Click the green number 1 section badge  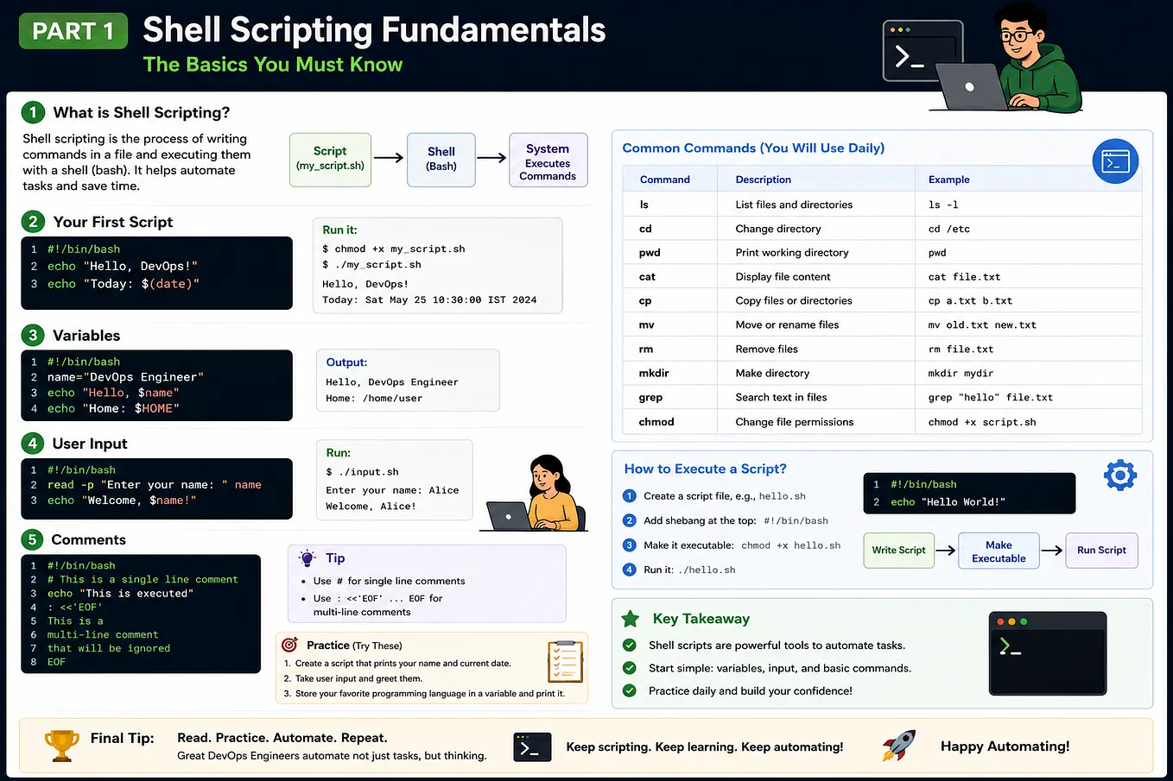(x=33, y=112)
